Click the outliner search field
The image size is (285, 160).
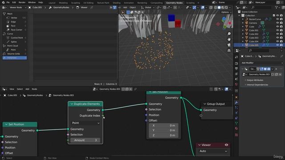pyautogui.click(x=261, y=8)
